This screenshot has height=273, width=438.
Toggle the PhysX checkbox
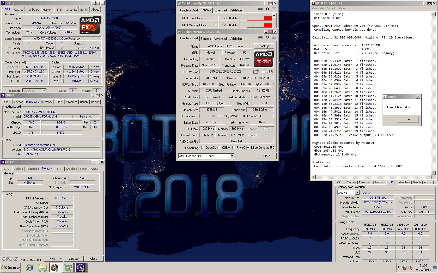click(x=234, y=148)
